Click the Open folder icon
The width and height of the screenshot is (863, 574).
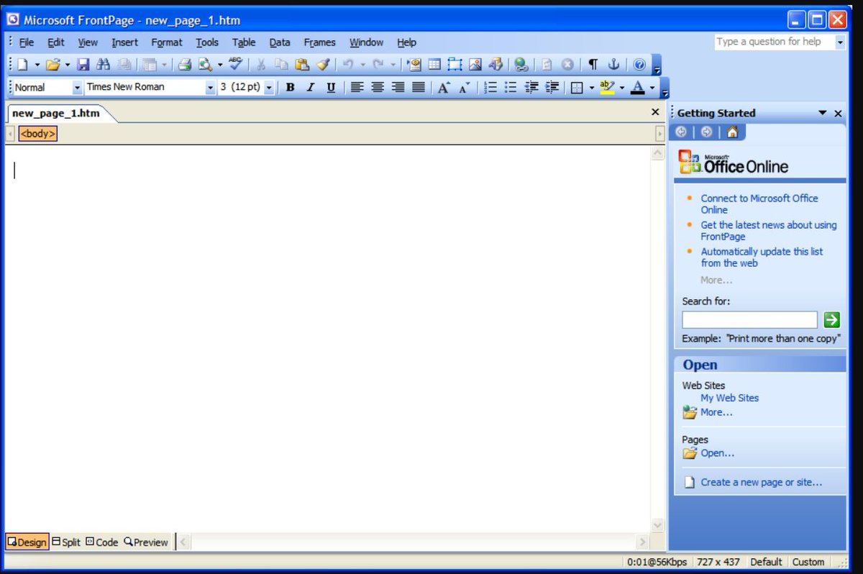[x=52, y=65]
